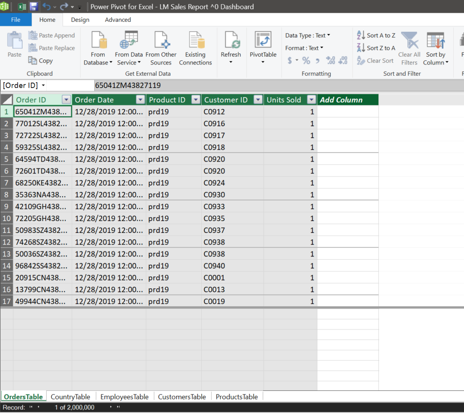Expand Order ID column filter arrow
Screen dimensions: 464x413
pos(66,100)
